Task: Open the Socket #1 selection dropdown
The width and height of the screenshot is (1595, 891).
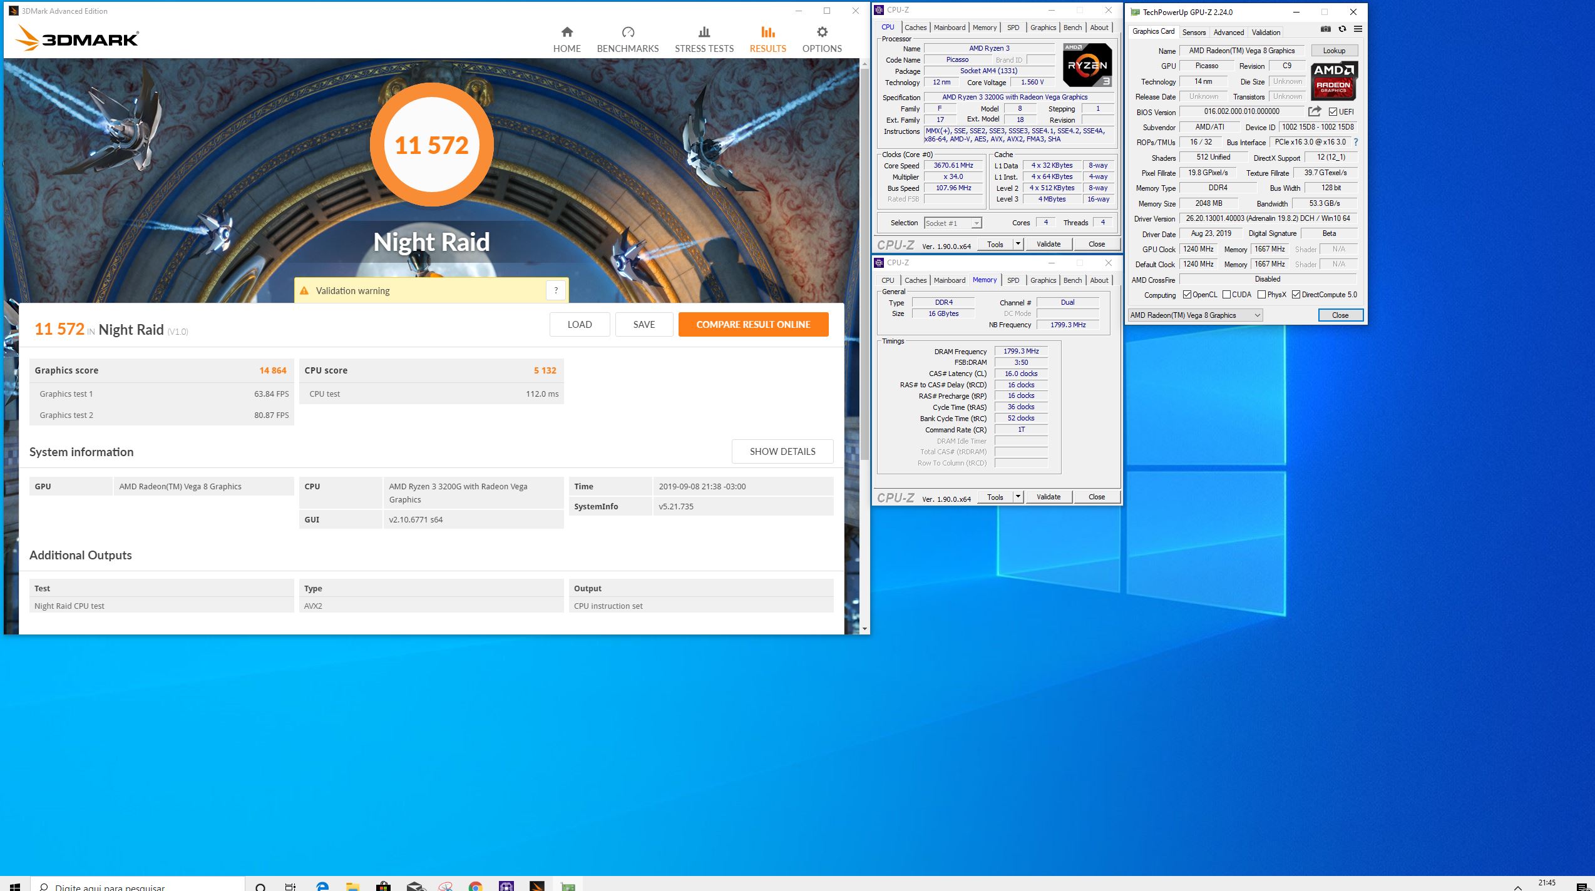Action: [x=953, y=223]
